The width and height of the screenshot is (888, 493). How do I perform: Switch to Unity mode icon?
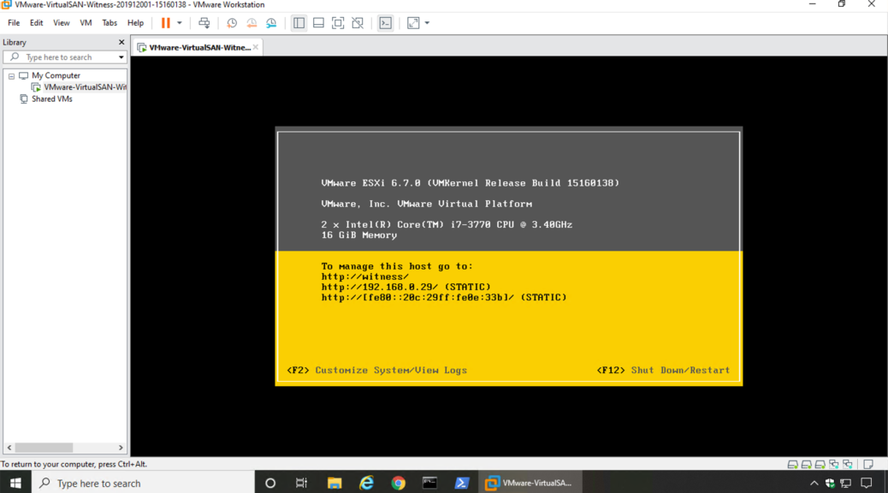358,23
